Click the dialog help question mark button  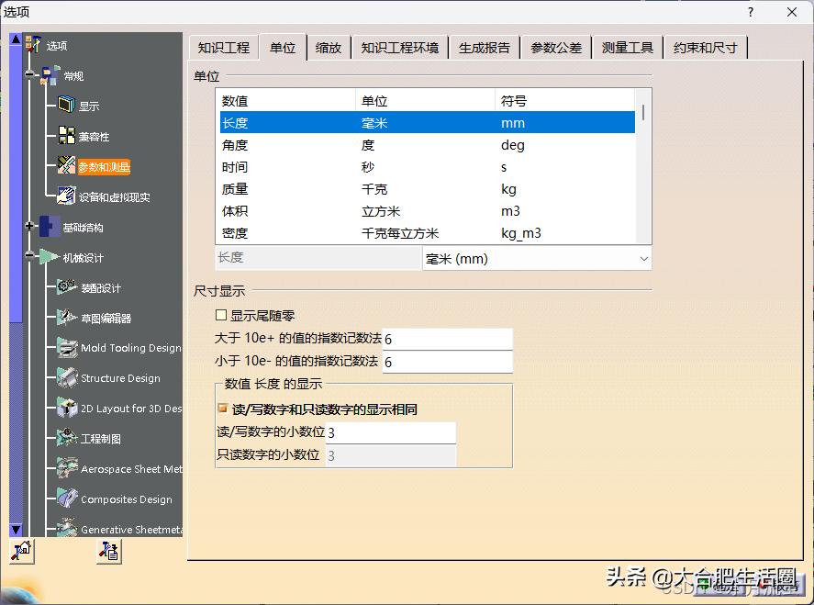tap(750, 12)
